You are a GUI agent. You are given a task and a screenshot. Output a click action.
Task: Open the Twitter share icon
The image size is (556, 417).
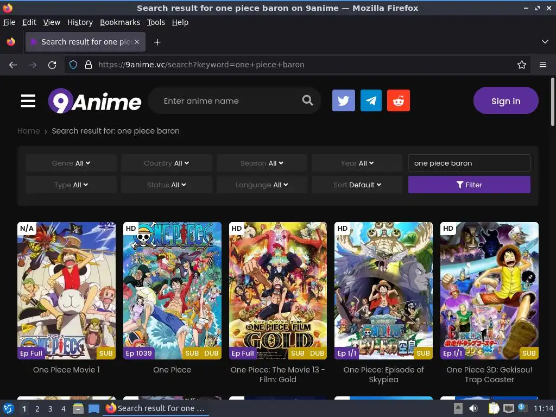[x=343, y=100]
